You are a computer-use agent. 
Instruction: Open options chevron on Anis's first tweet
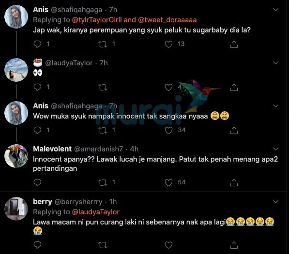pyautogui.click(x=275, y=10)
